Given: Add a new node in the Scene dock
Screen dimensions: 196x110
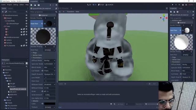Looking at the screenshot, I should (3, 12).
